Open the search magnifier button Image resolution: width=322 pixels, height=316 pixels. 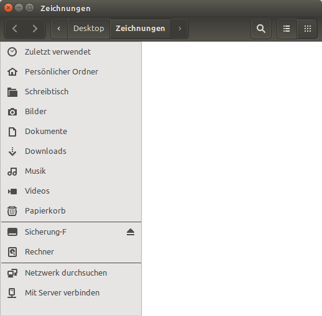[x=261, y=29]
